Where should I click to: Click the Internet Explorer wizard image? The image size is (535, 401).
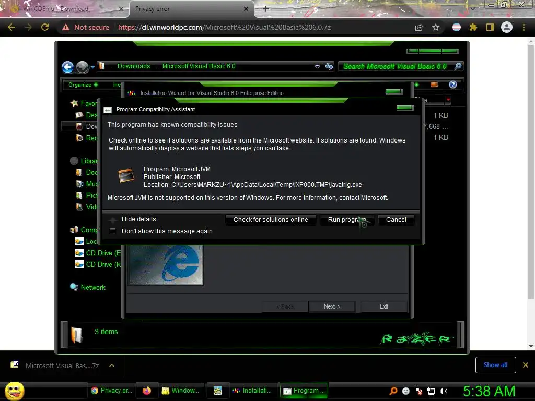[166, 265]
